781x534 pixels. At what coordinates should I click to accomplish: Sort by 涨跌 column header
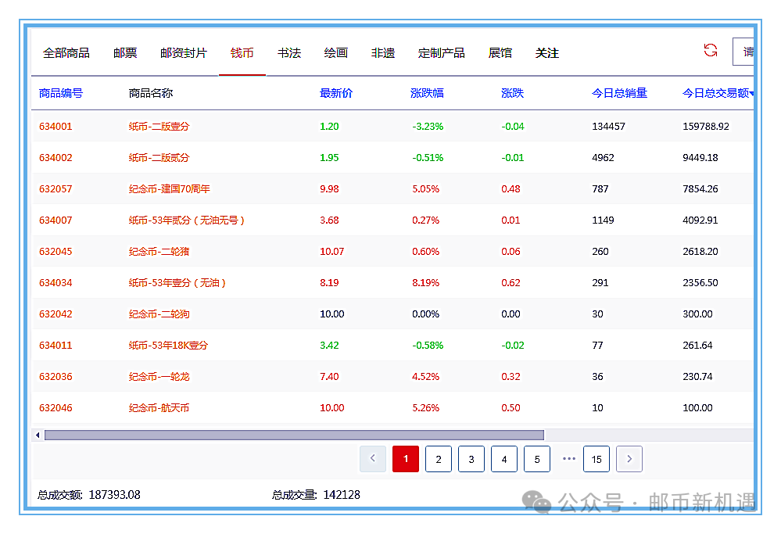512,93
